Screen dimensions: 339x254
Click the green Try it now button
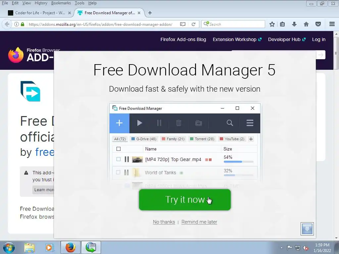[x=185, y=200]
